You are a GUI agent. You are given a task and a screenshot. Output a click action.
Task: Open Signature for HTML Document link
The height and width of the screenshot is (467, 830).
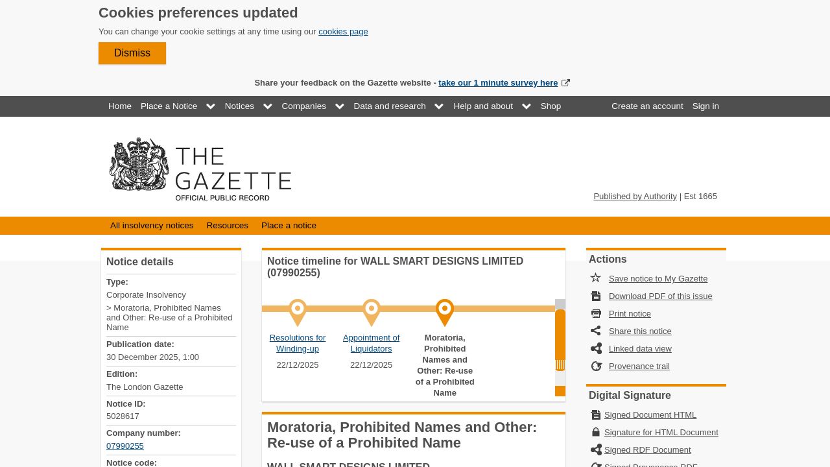661,433
